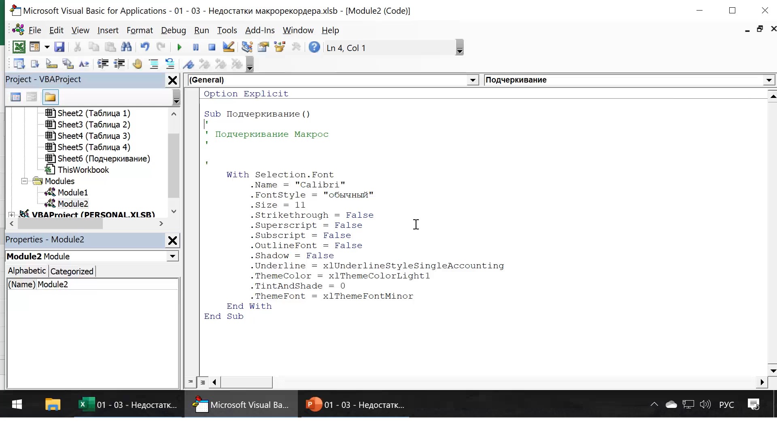
Task: Open the Tools menu
Action: pyautogui.click(x=227, y=30)
